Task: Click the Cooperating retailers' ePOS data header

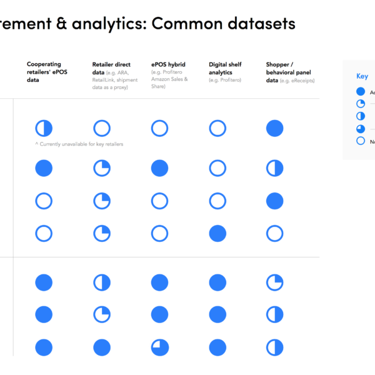Action: coord(47,72)
